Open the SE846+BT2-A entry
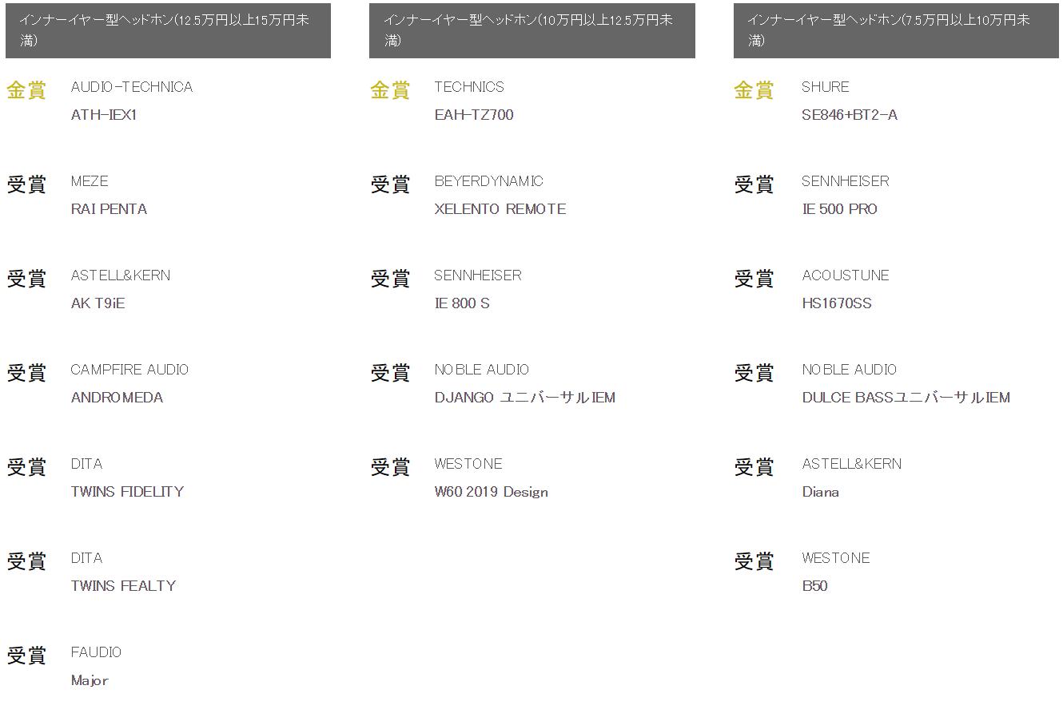The height and width of the screenshot is (725, 1063). [850, 115]
